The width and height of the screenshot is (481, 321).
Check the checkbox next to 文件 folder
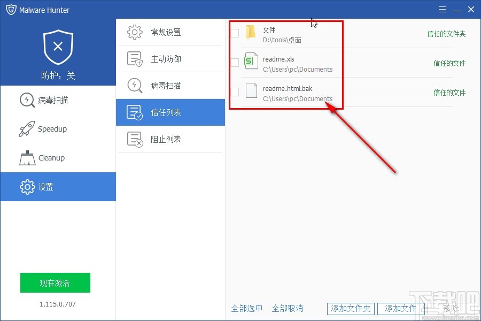235,33
